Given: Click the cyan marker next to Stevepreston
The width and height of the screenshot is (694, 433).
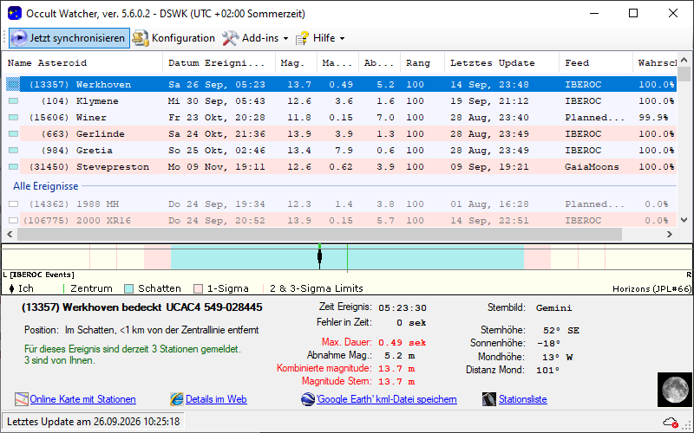Looking at the screenshot, I should click(x=13, y=167).
